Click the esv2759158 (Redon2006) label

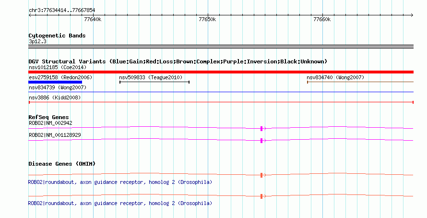[x=60, y=77]
